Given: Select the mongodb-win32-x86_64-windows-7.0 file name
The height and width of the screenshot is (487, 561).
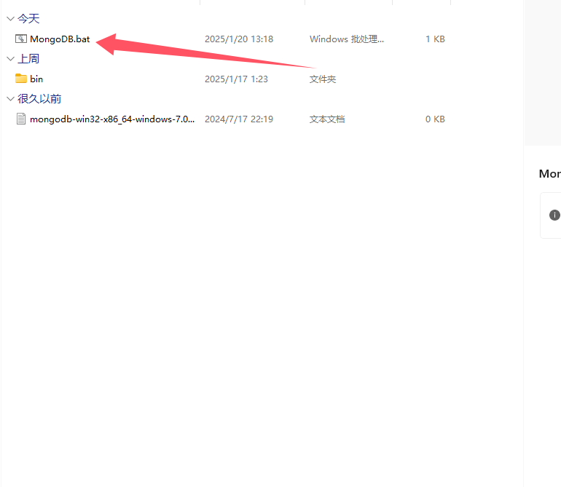Looking at the screenshot, I should [x=112, y=119].
